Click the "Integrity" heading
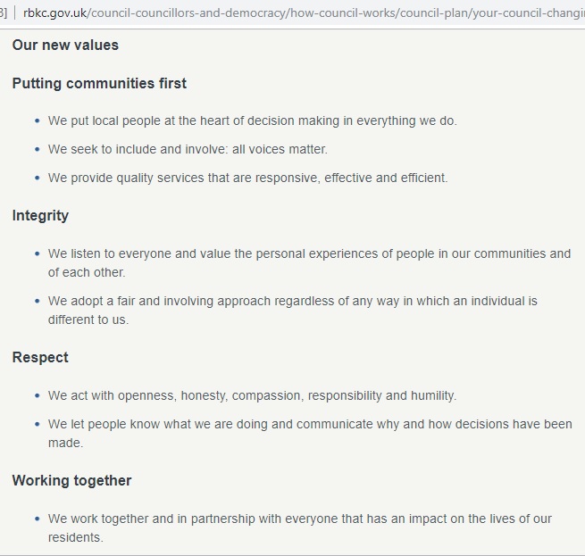Image resolution: width=585 pixels, height=556 pixels. [x=40, y=215]
